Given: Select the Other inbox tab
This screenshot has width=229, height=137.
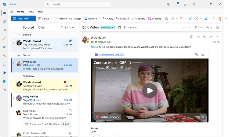Looking at the screenshot, I should point(42,27).
